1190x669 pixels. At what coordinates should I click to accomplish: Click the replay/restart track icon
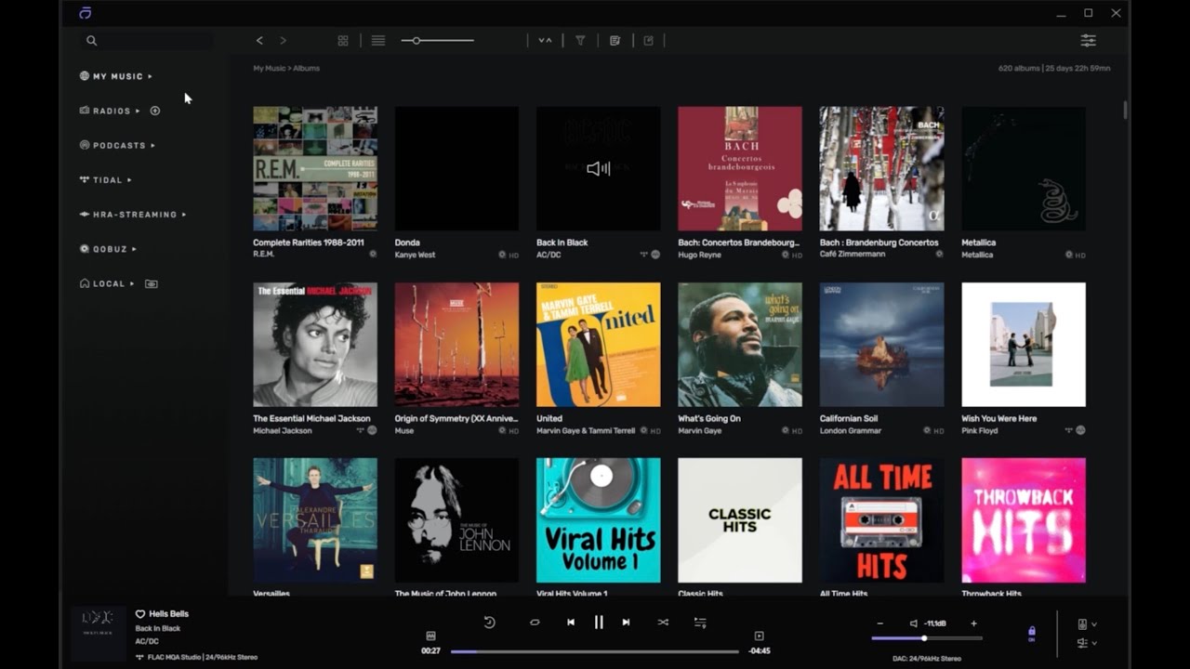tap(490, 623)
